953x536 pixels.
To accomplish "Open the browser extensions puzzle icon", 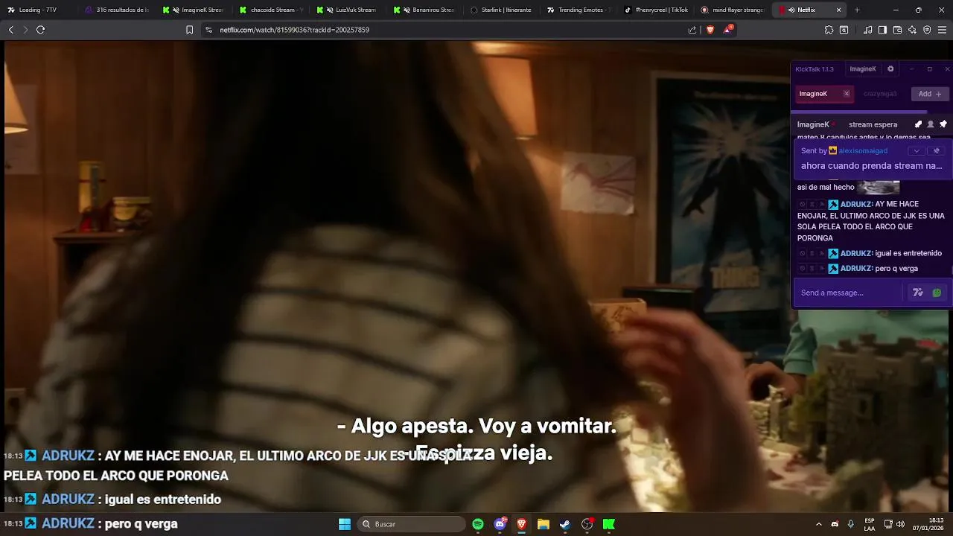I will coord(829,30).
